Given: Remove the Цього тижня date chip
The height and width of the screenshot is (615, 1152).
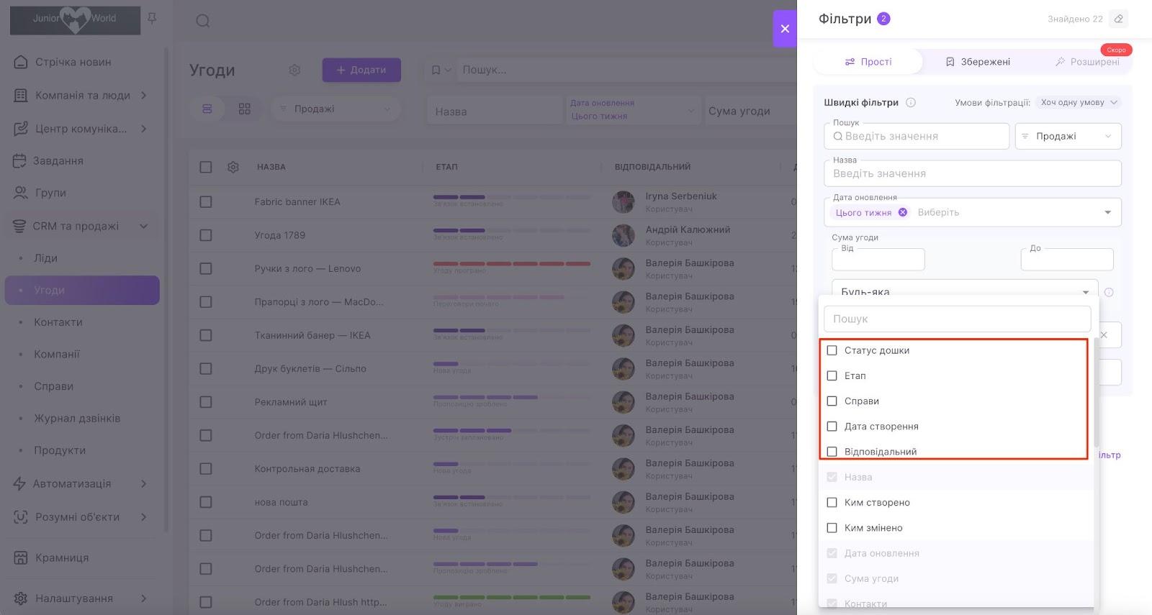Looking at the screenshot, I should pyautogui.click(x=902, y=212).
